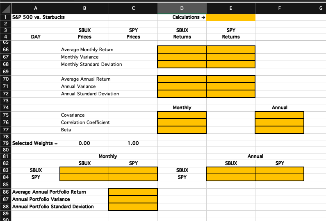Screen dimensions: 326x221
Task: Click the 'Selected Weights =' label
Action: pos(35,143)
